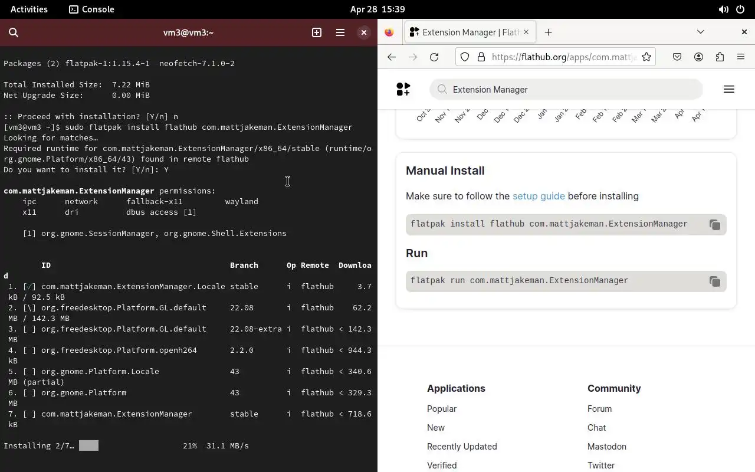The image size is (755, 472).
Task: Open the Recently Updated link
Action: (462, 446)
